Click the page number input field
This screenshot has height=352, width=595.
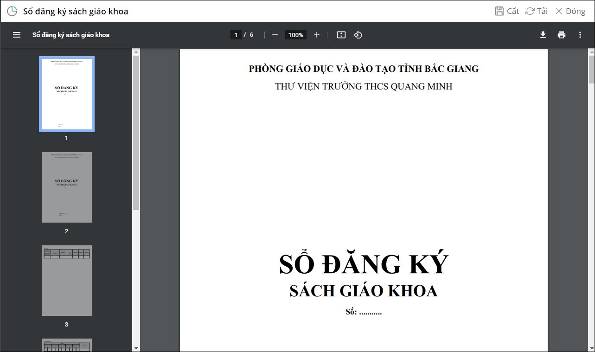click(x=236, y=35)
